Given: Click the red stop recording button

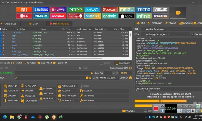Looking at the screenshot, I should tap(156, 108).
